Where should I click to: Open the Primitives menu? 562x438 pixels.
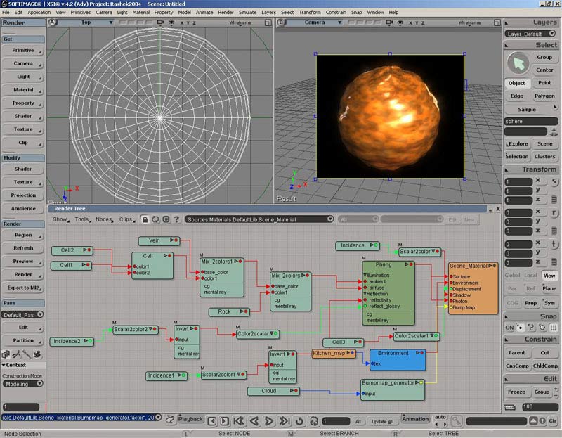[x=81, y=12]
